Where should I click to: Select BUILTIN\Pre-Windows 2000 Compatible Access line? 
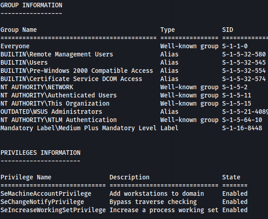[x=134, y=71]
